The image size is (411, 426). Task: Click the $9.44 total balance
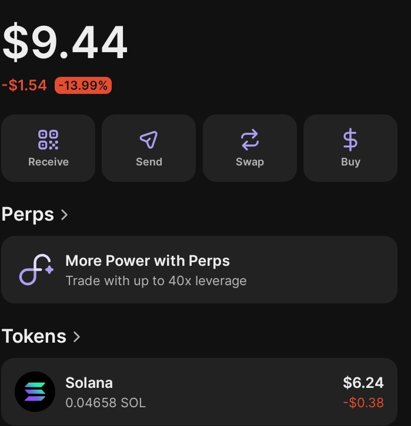65,43
